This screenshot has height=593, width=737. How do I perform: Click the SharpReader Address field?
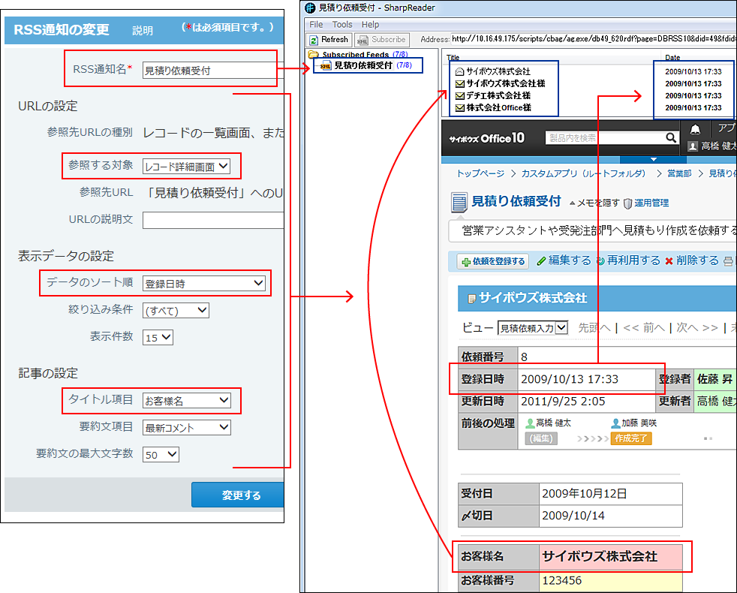593,39
